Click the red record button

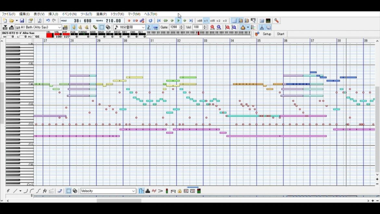point(129,21)
